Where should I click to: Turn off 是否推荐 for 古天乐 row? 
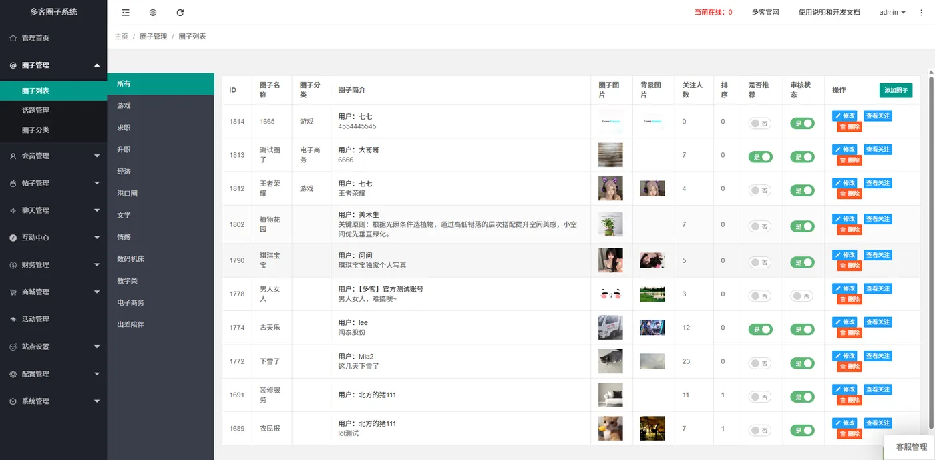point(760,329)
